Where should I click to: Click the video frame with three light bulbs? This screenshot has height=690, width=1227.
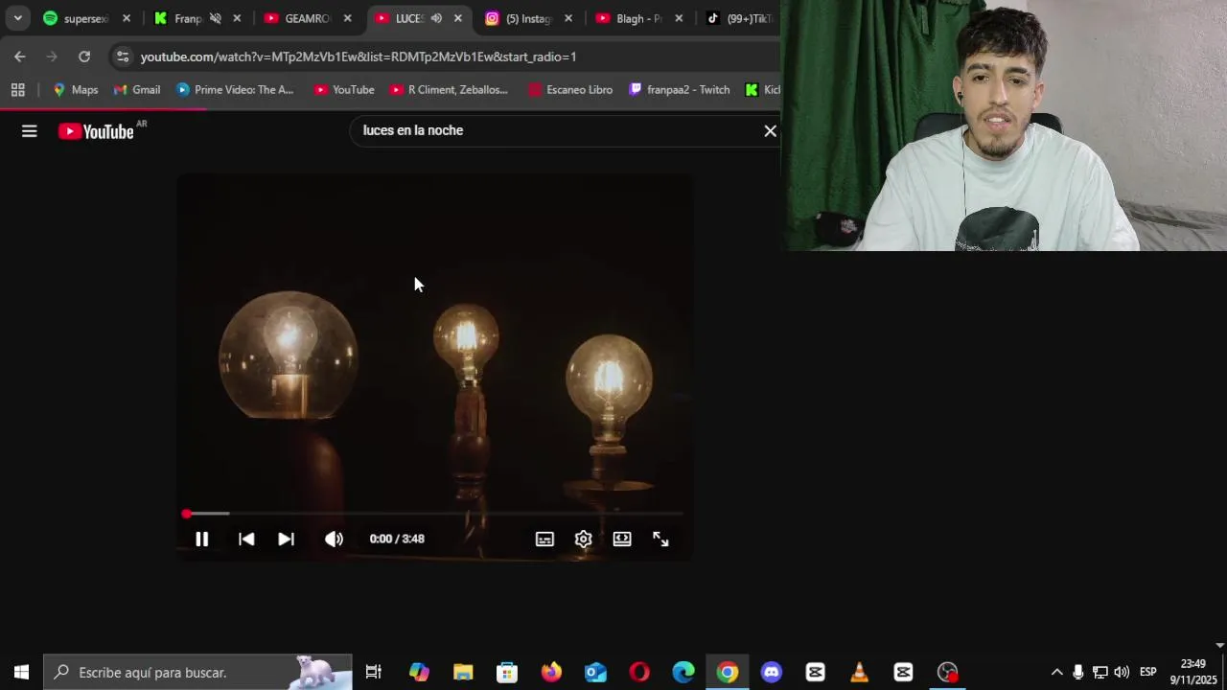tap(434, 366)
